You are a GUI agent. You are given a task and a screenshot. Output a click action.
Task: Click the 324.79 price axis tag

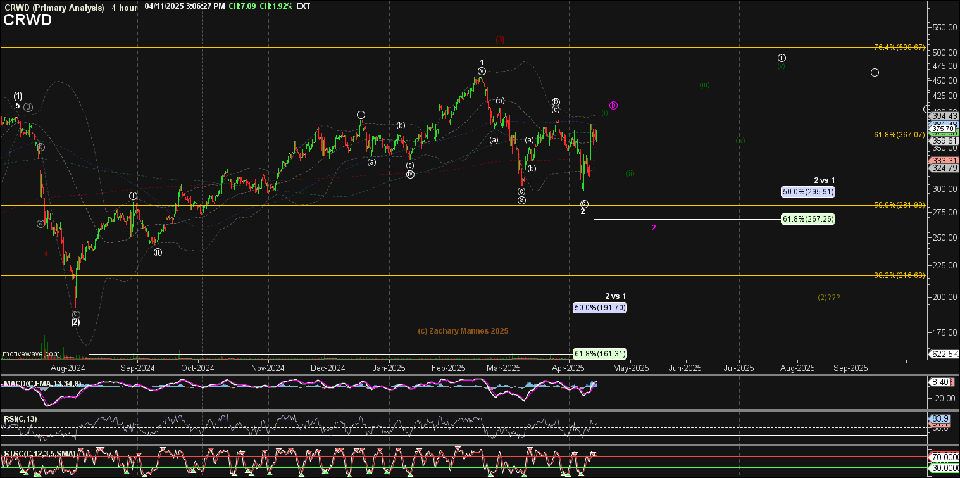point(943,168)
